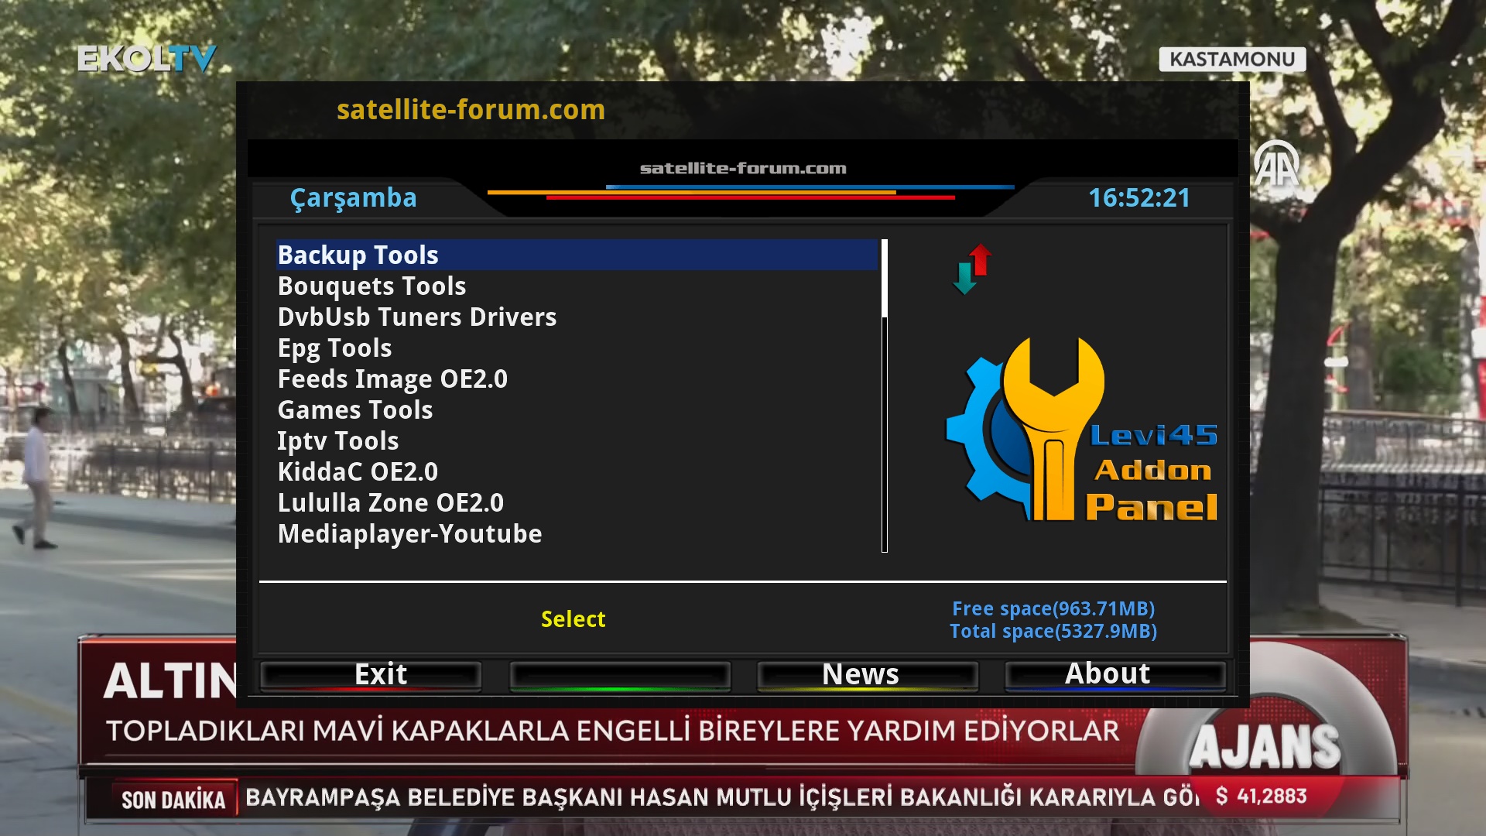The image size is (1486, 836).
Task: Click the Levi45 Addon Panel wrench logo
Action: (1081, 429)
